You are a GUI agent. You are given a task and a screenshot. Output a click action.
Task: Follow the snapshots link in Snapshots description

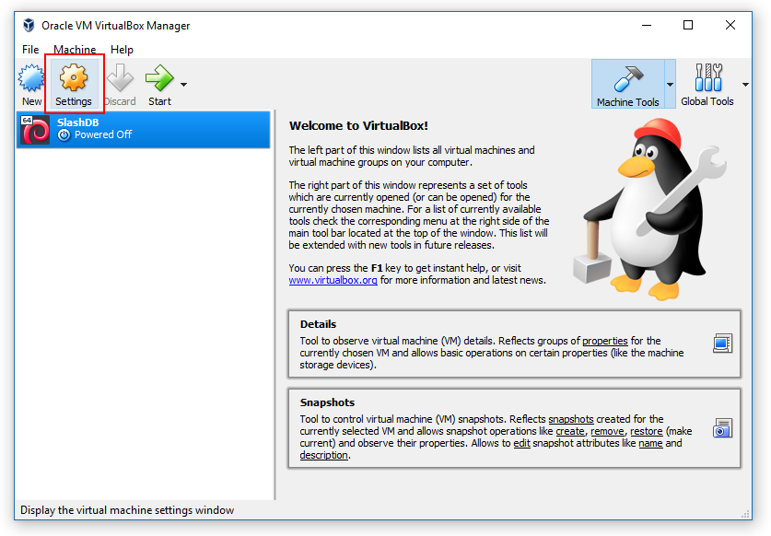570,419
